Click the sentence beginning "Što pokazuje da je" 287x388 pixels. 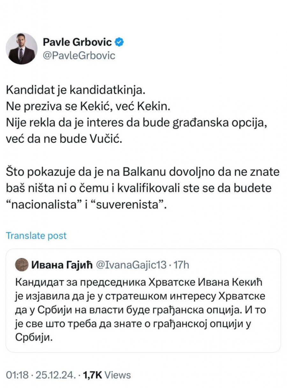tap(143, 172)
